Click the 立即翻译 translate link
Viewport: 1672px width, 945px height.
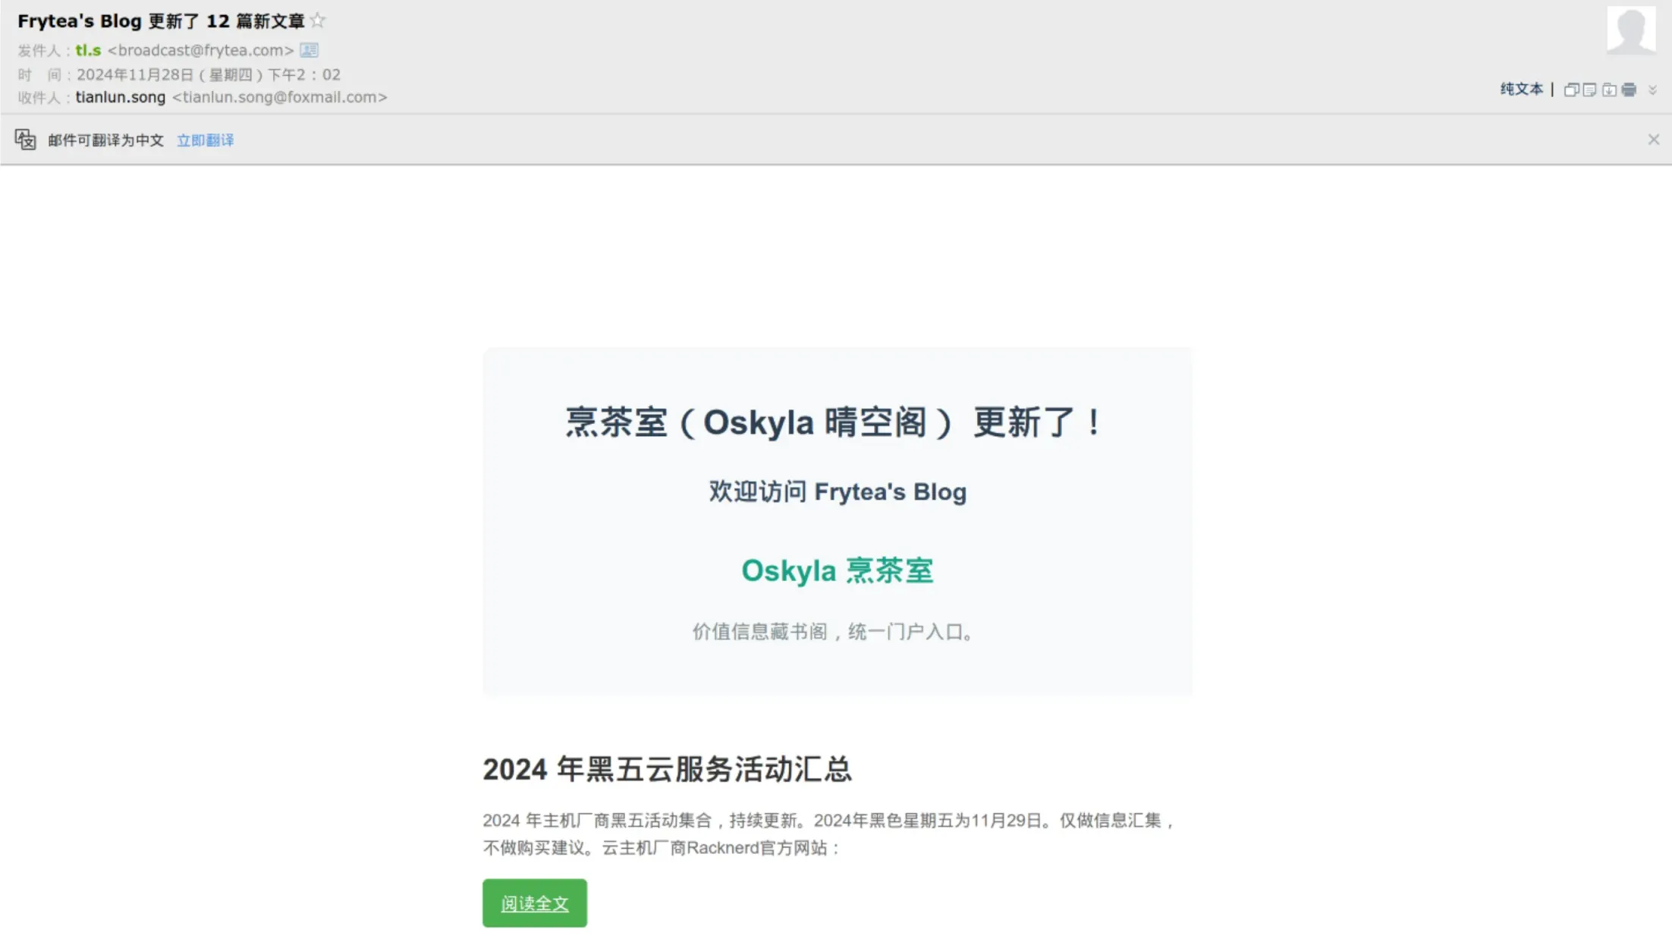(205, 140)
